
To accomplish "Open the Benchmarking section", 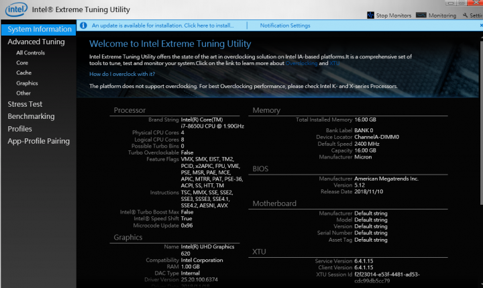I will (31, 116).
